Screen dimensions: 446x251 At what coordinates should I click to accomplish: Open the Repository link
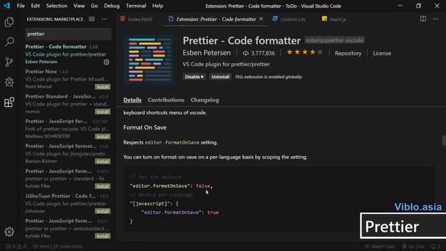348,53
